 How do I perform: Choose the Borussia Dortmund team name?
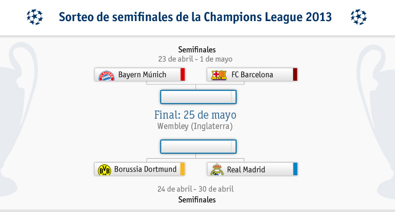[146, 169]
